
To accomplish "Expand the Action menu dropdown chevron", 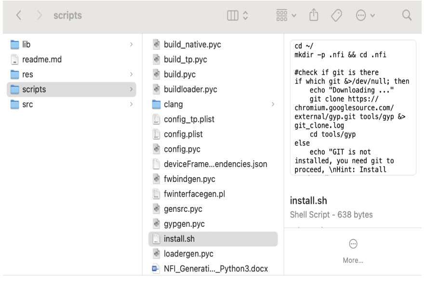I will pyautogui.click(x=372, y=16).
